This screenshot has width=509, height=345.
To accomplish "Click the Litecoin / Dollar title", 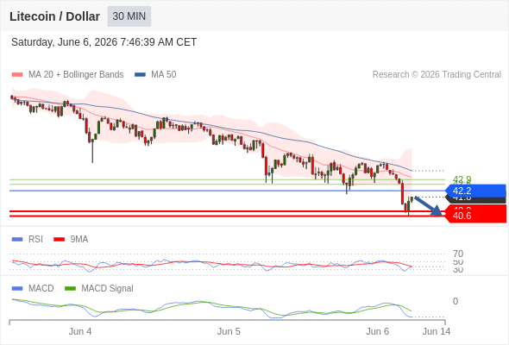I will [54, 16].
